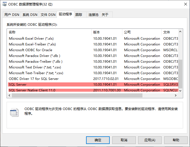Viewport: 190px width, 147px height.
Task: Select Microsoft Excel-Treiber (*.xls) row
Action: point(93,44)
